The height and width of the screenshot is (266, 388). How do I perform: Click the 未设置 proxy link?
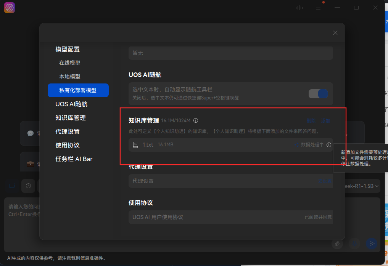(x=325, y=181)
